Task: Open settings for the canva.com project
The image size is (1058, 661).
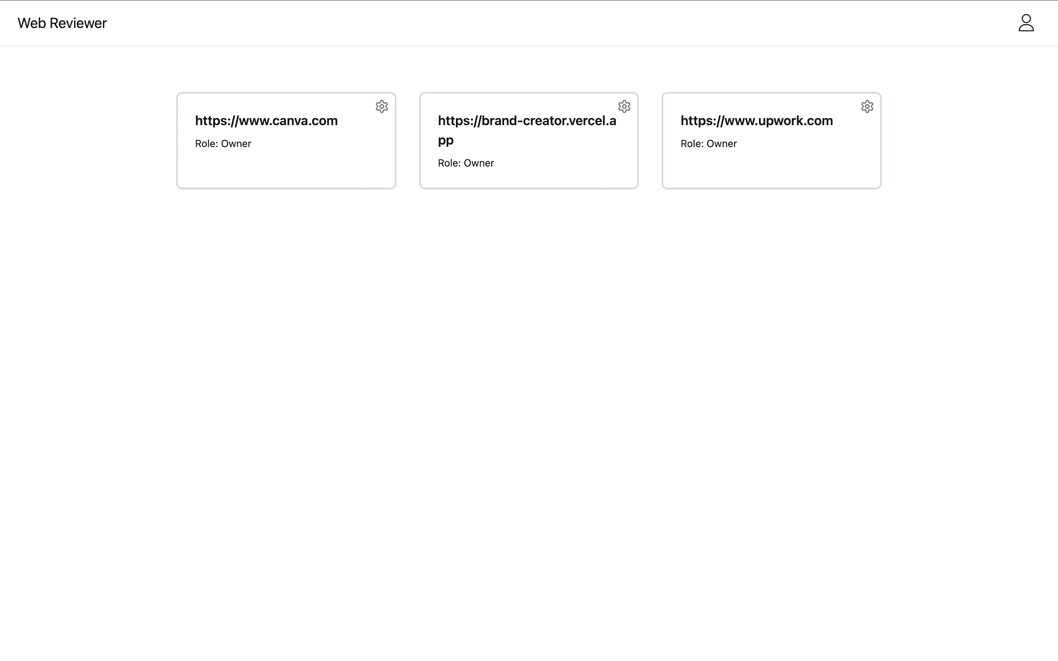Action: pos(381,106)
